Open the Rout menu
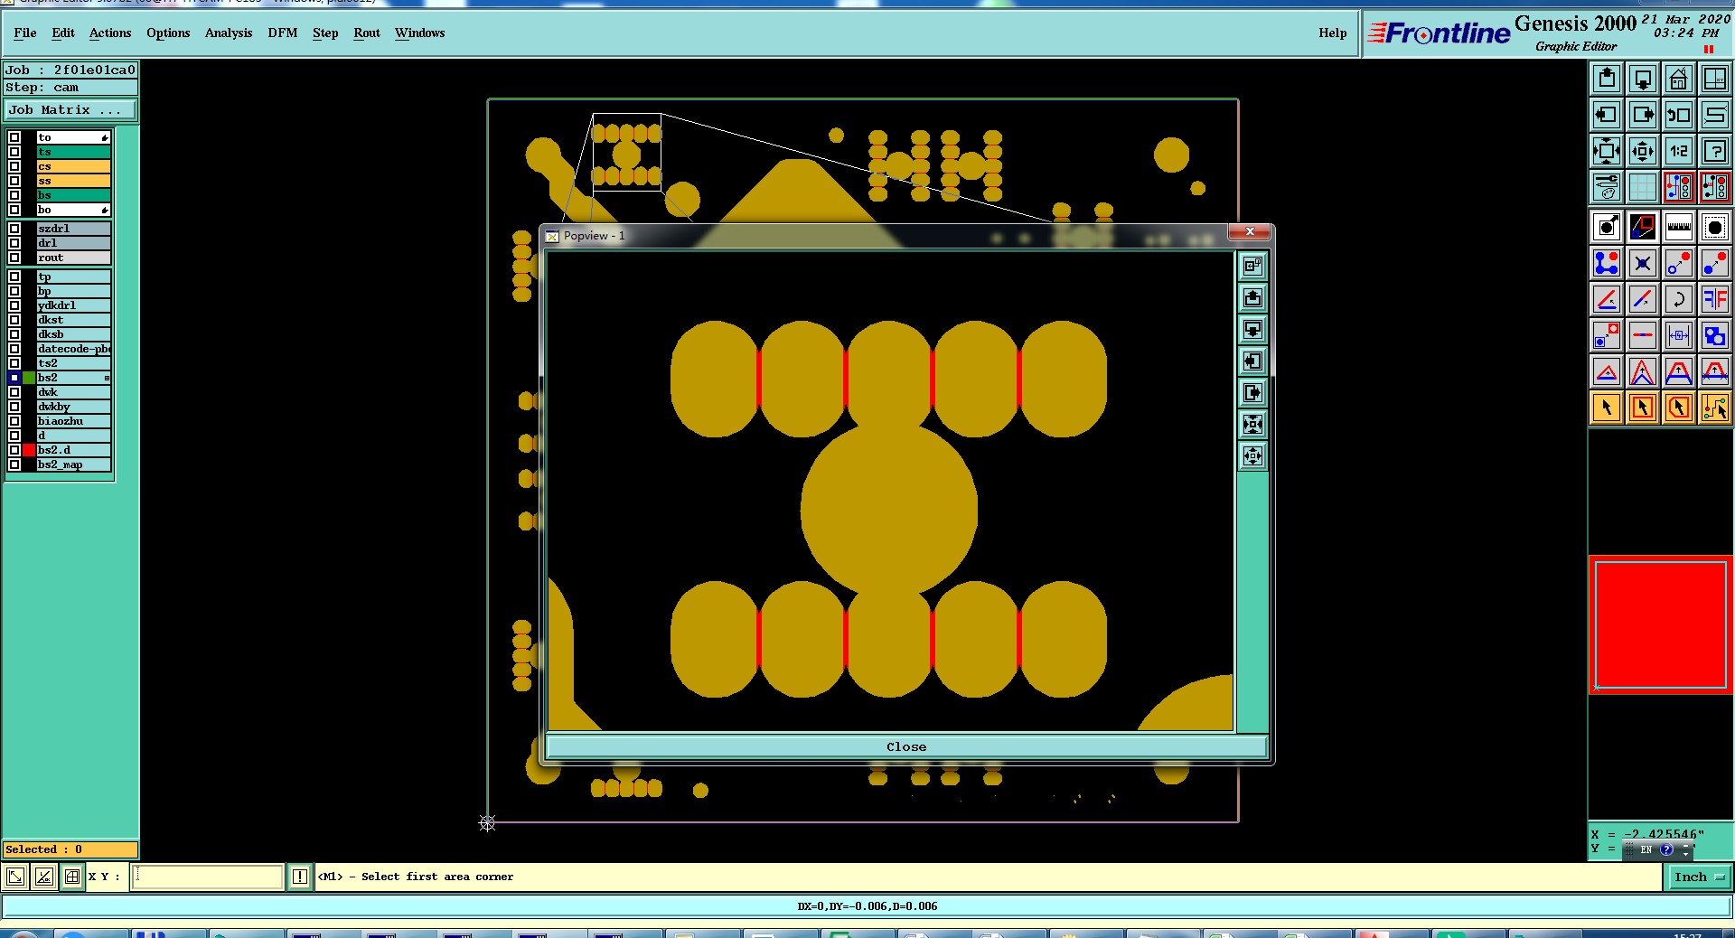 tap(367, 33)
